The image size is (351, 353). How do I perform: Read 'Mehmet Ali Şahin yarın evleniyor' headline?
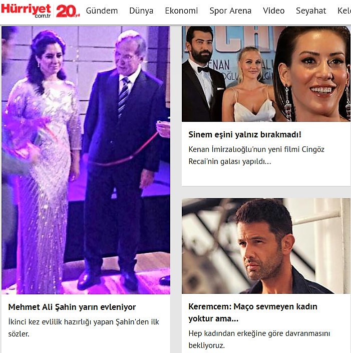coord(72,307)
